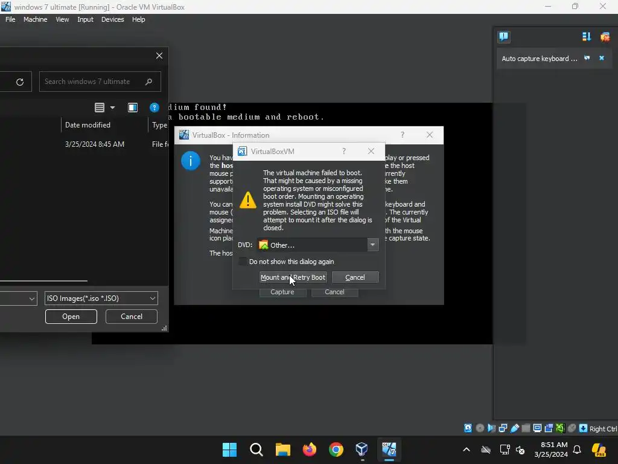Open the File menu
The image size is (618, 464).
click(10, 19)
